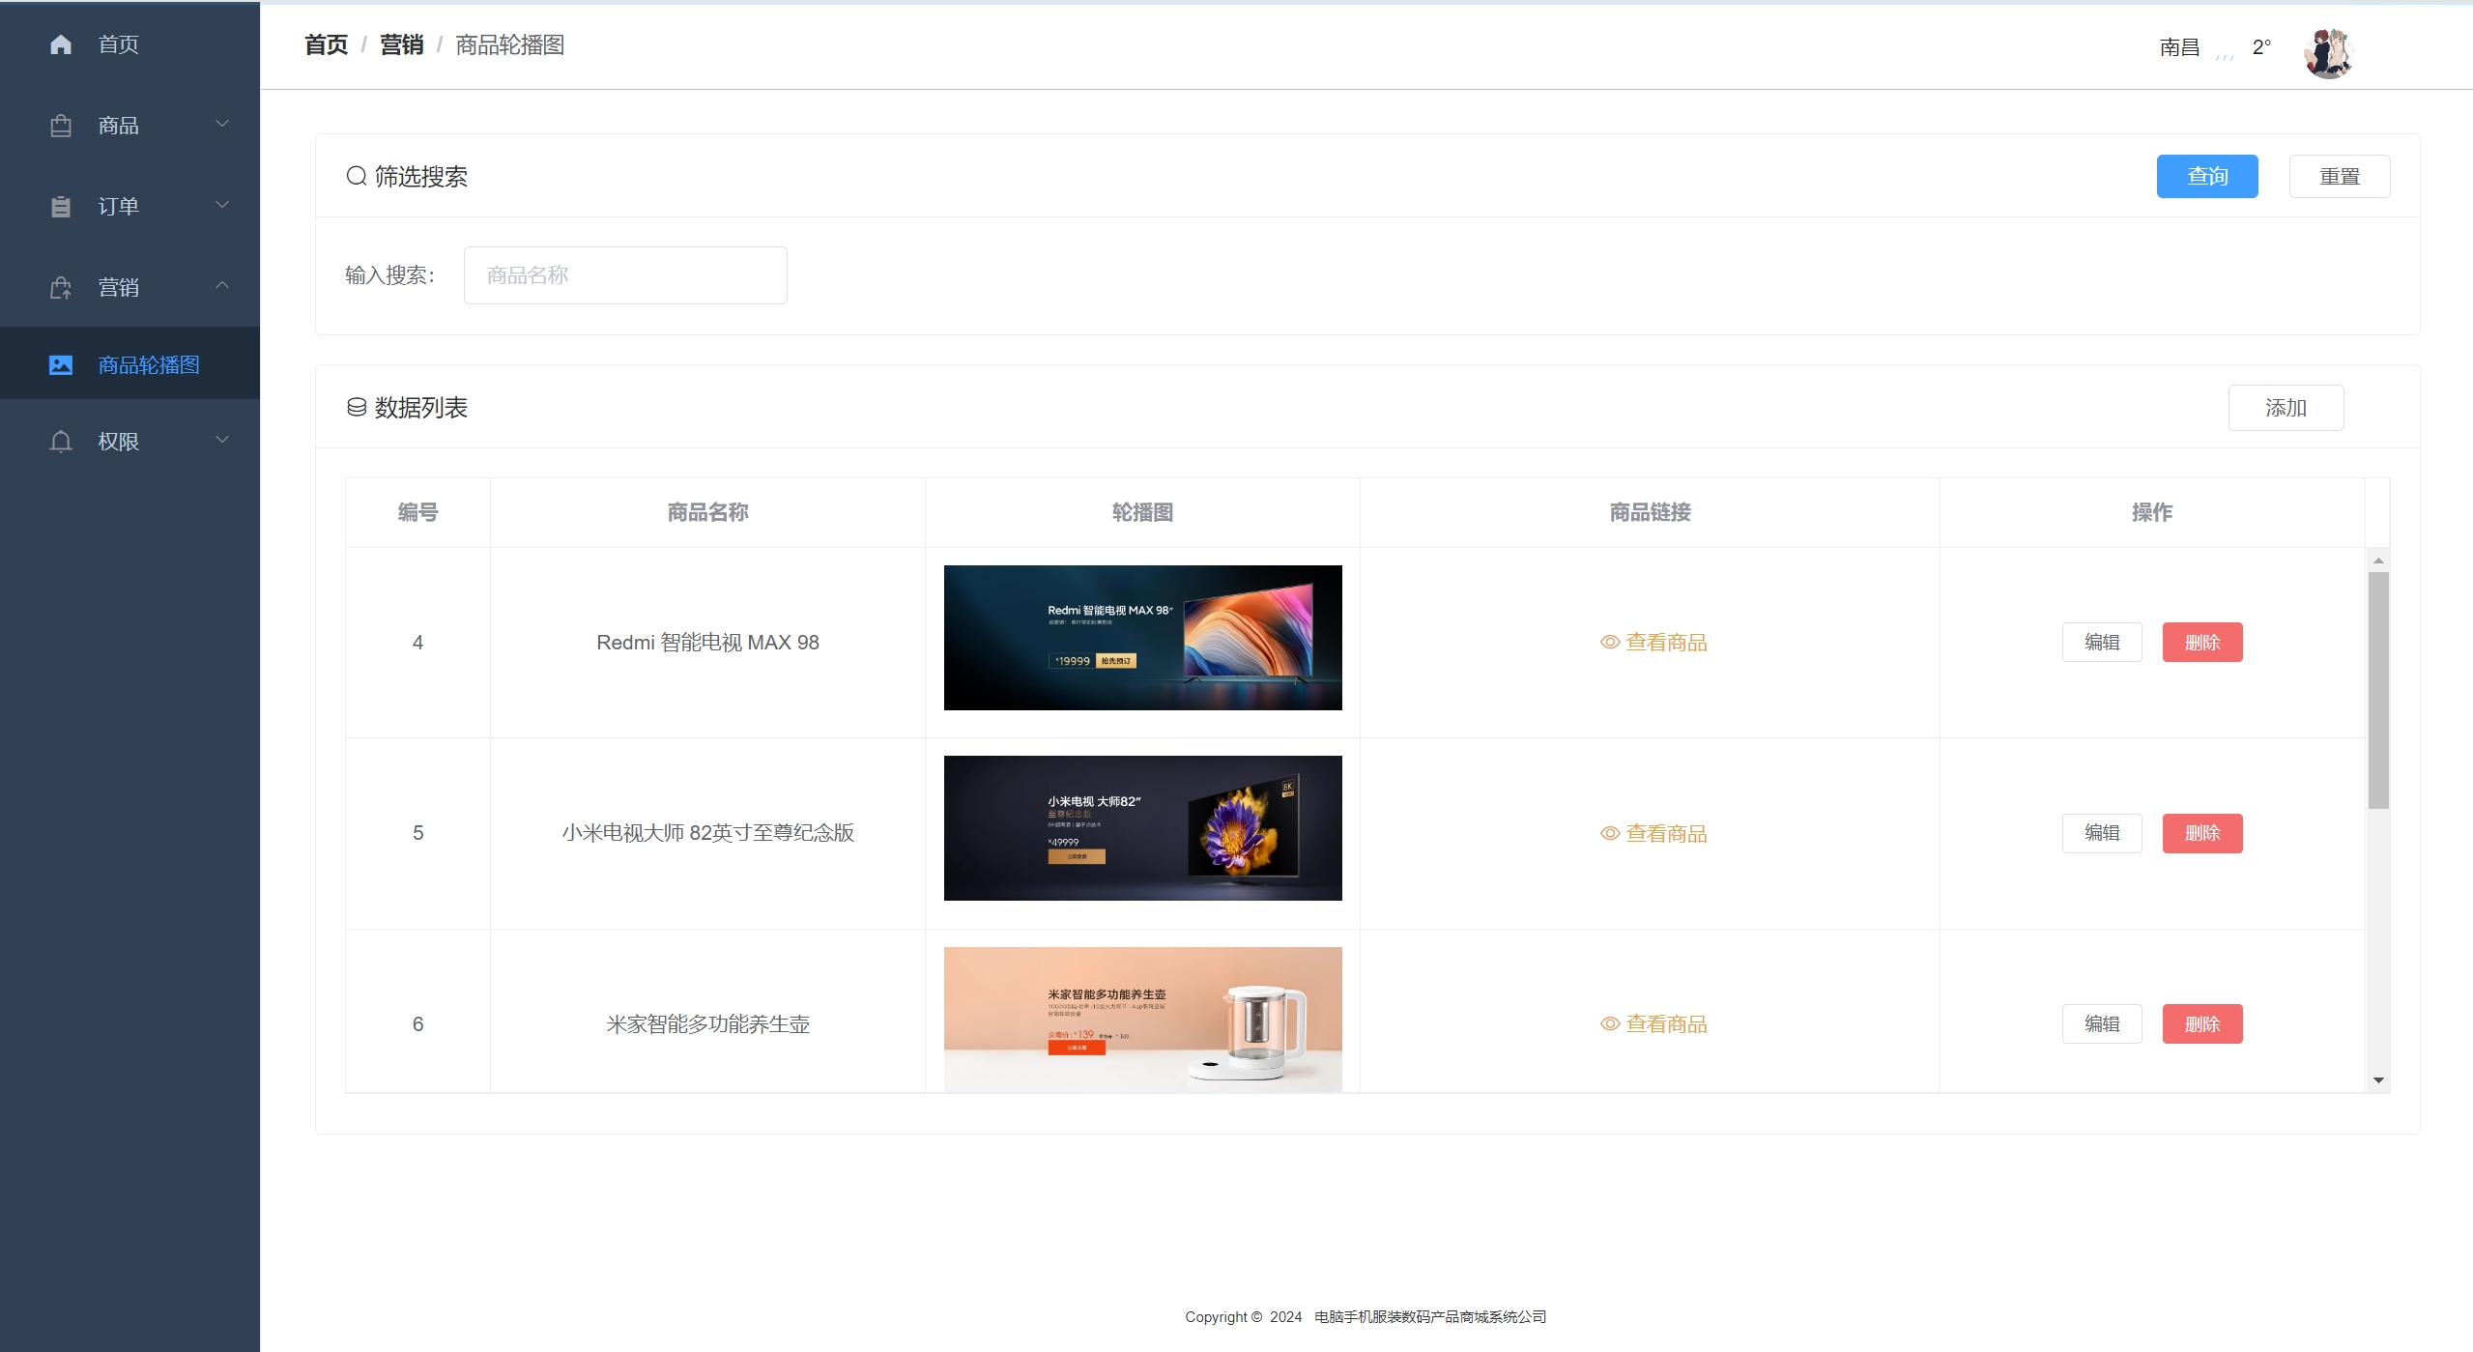The width and height of the screenshot is (2473, 1352).
Task: Click the shopping bag 商品 icon
Action: pos(61,126)
